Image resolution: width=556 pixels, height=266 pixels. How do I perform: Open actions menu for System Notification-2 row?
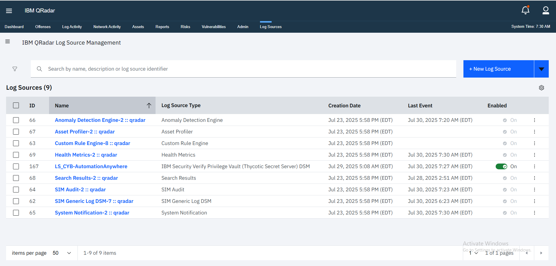click(534, 213)
